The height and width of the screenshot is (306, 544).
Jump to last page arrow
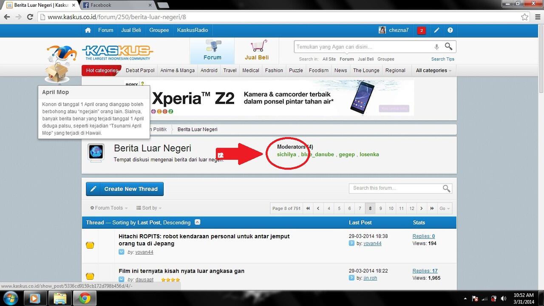point(432,208)
